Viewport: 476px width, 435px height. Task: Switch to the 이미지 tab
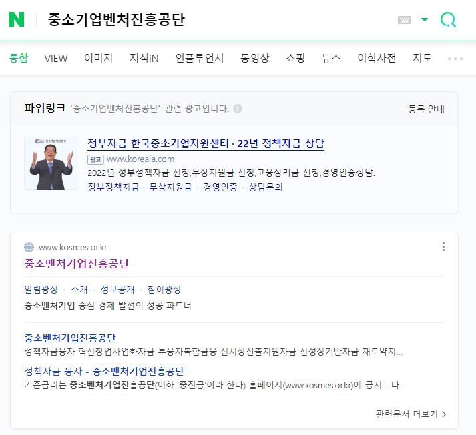(x=98, y=58)
